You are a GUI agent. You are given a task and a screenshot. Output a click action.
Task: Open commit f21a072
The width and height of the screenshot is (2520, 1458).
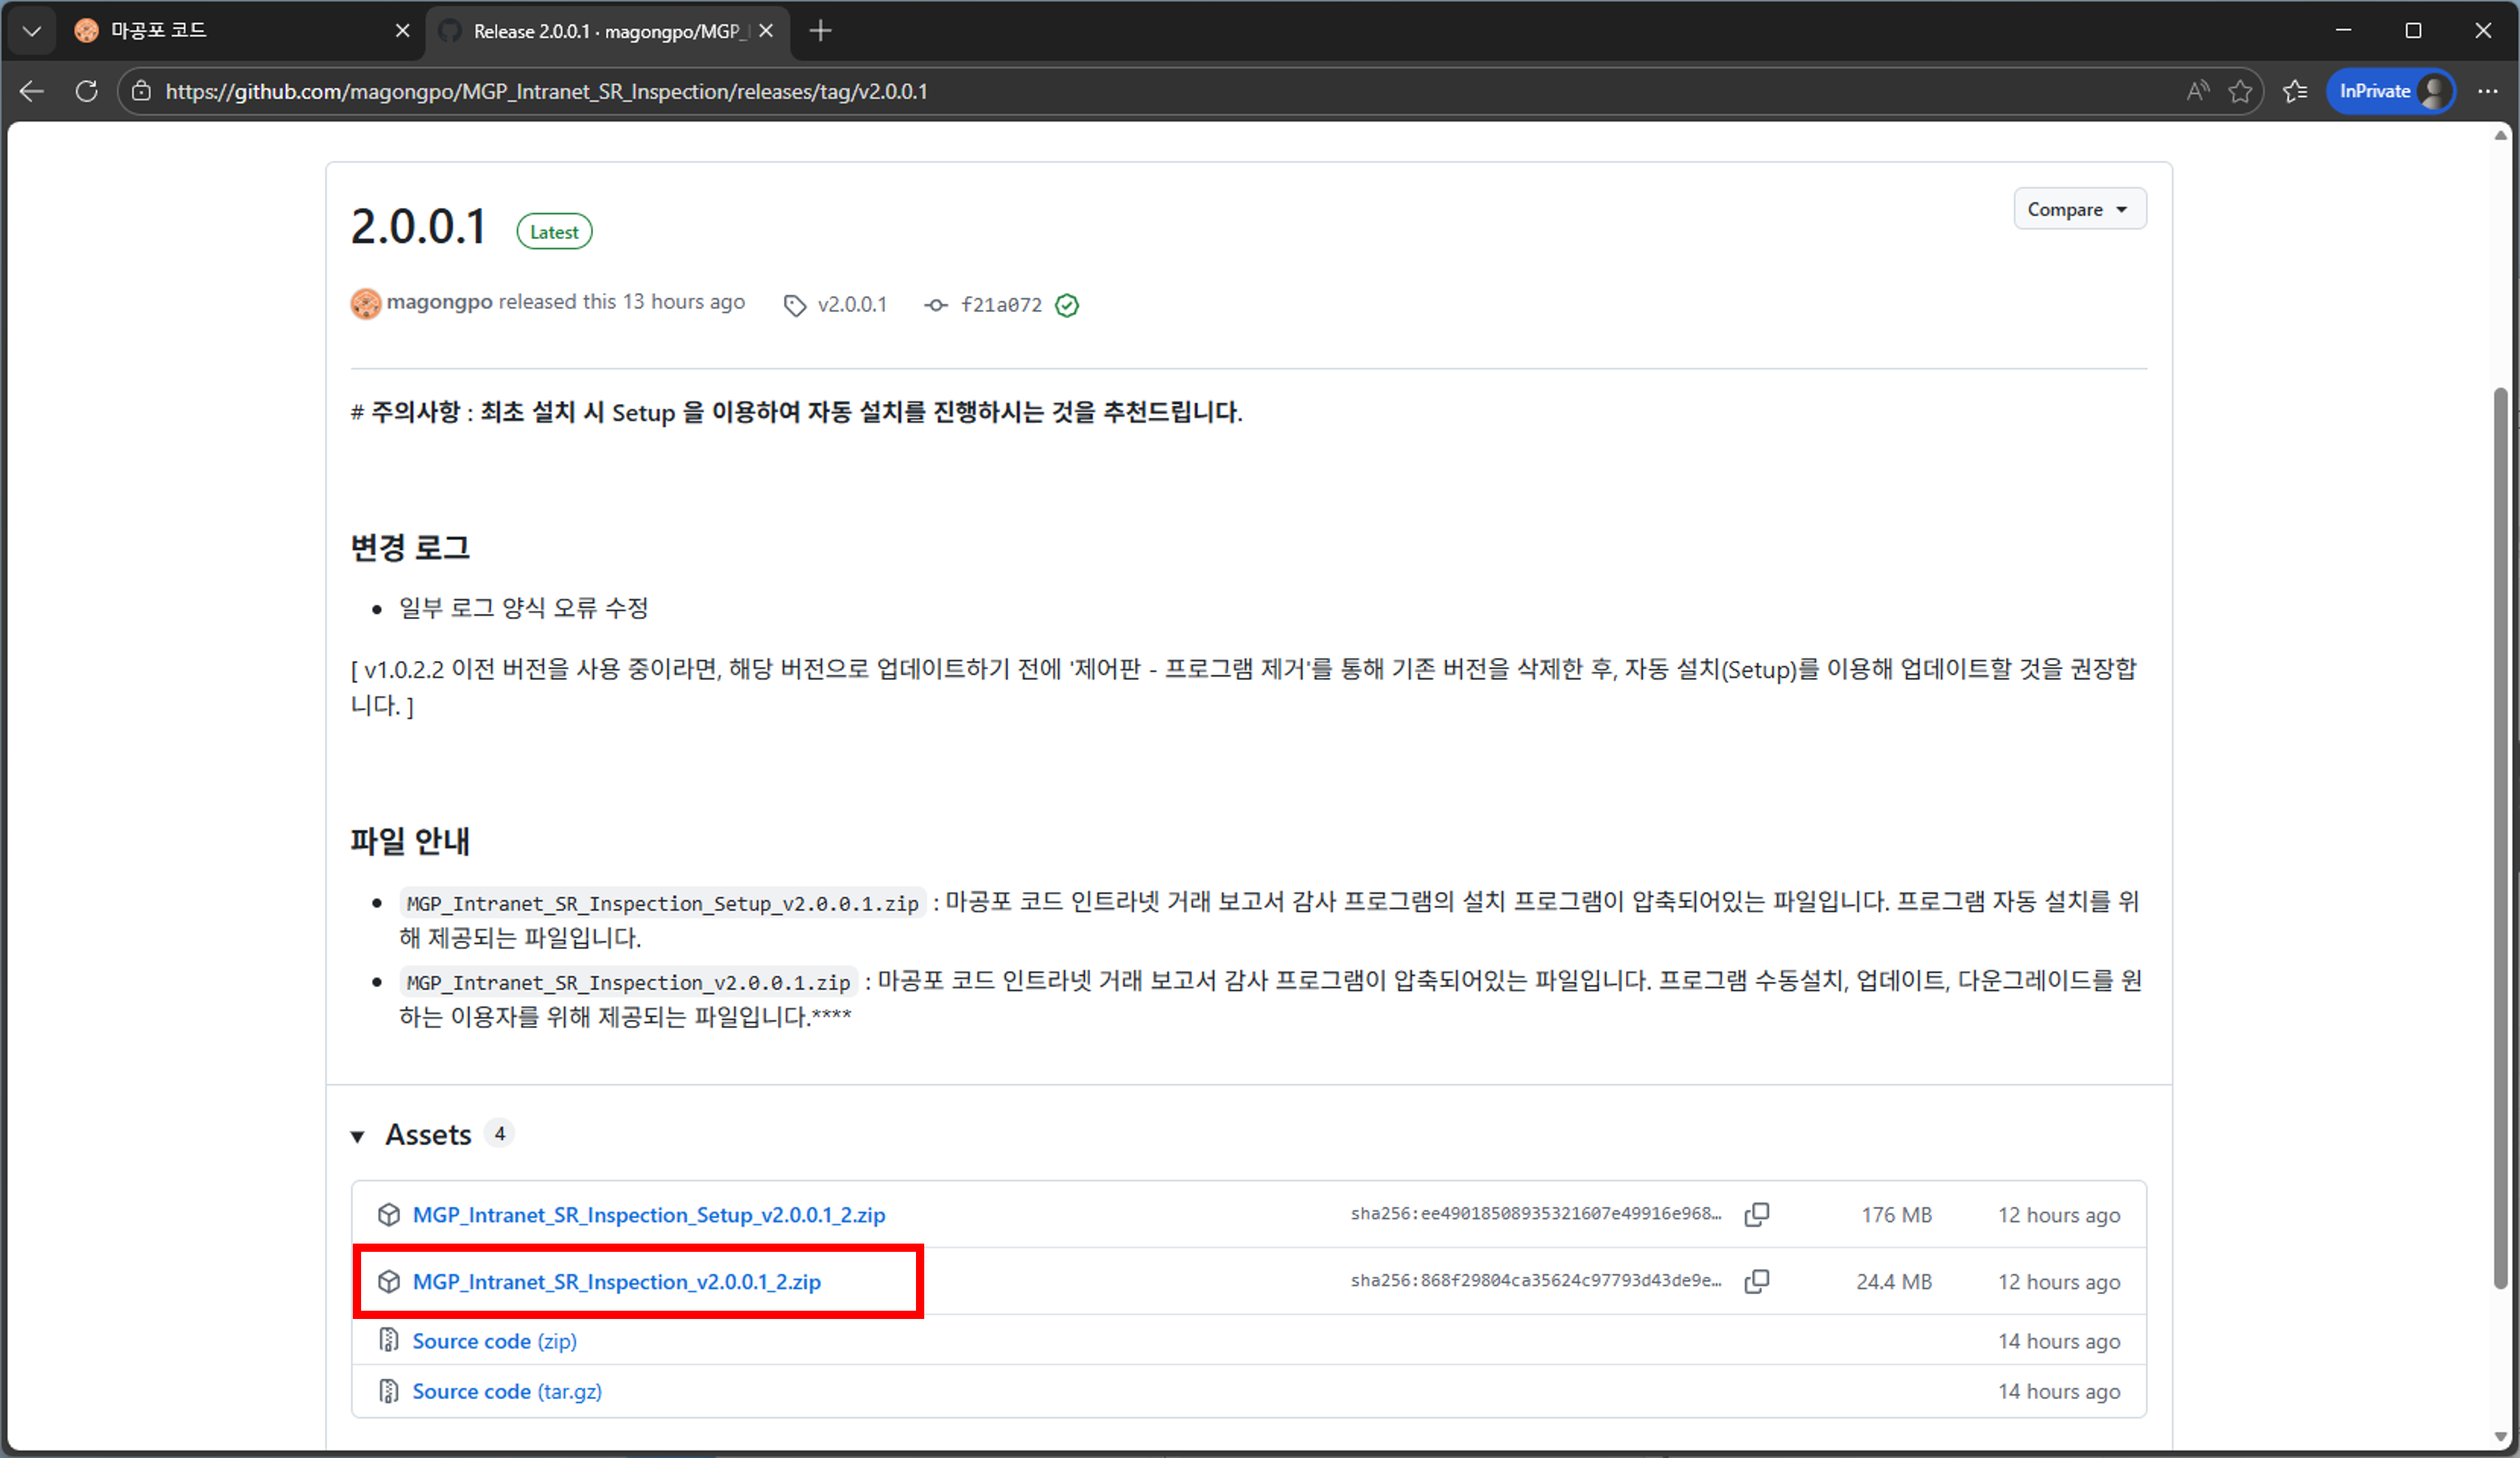click(x=1001, y=305)
